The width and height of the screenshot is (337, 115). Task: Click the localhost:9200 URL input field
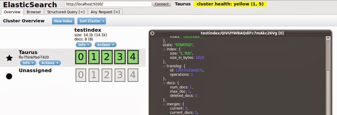coord(108,4)
